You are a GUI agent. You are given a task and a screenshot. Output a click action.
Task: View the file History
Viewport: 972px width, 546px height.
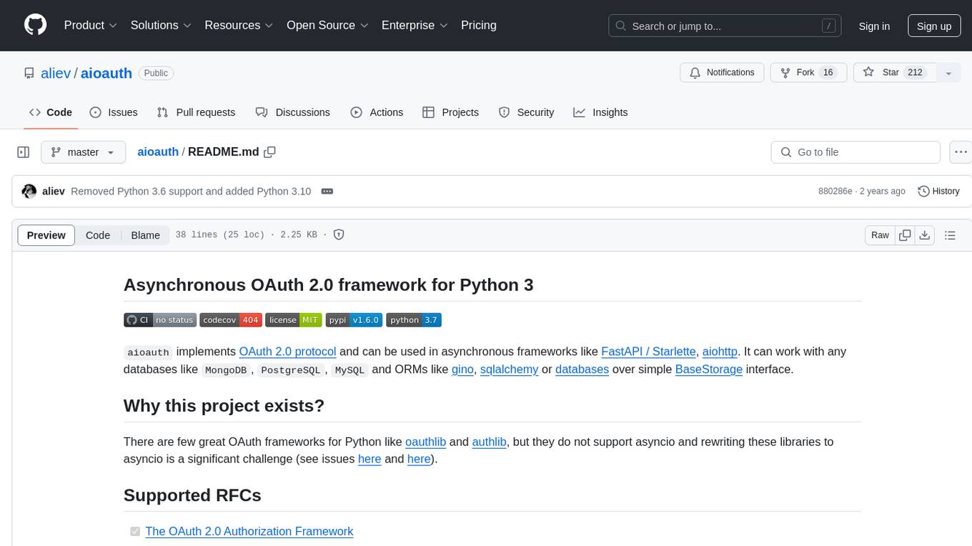click(938, 192)
